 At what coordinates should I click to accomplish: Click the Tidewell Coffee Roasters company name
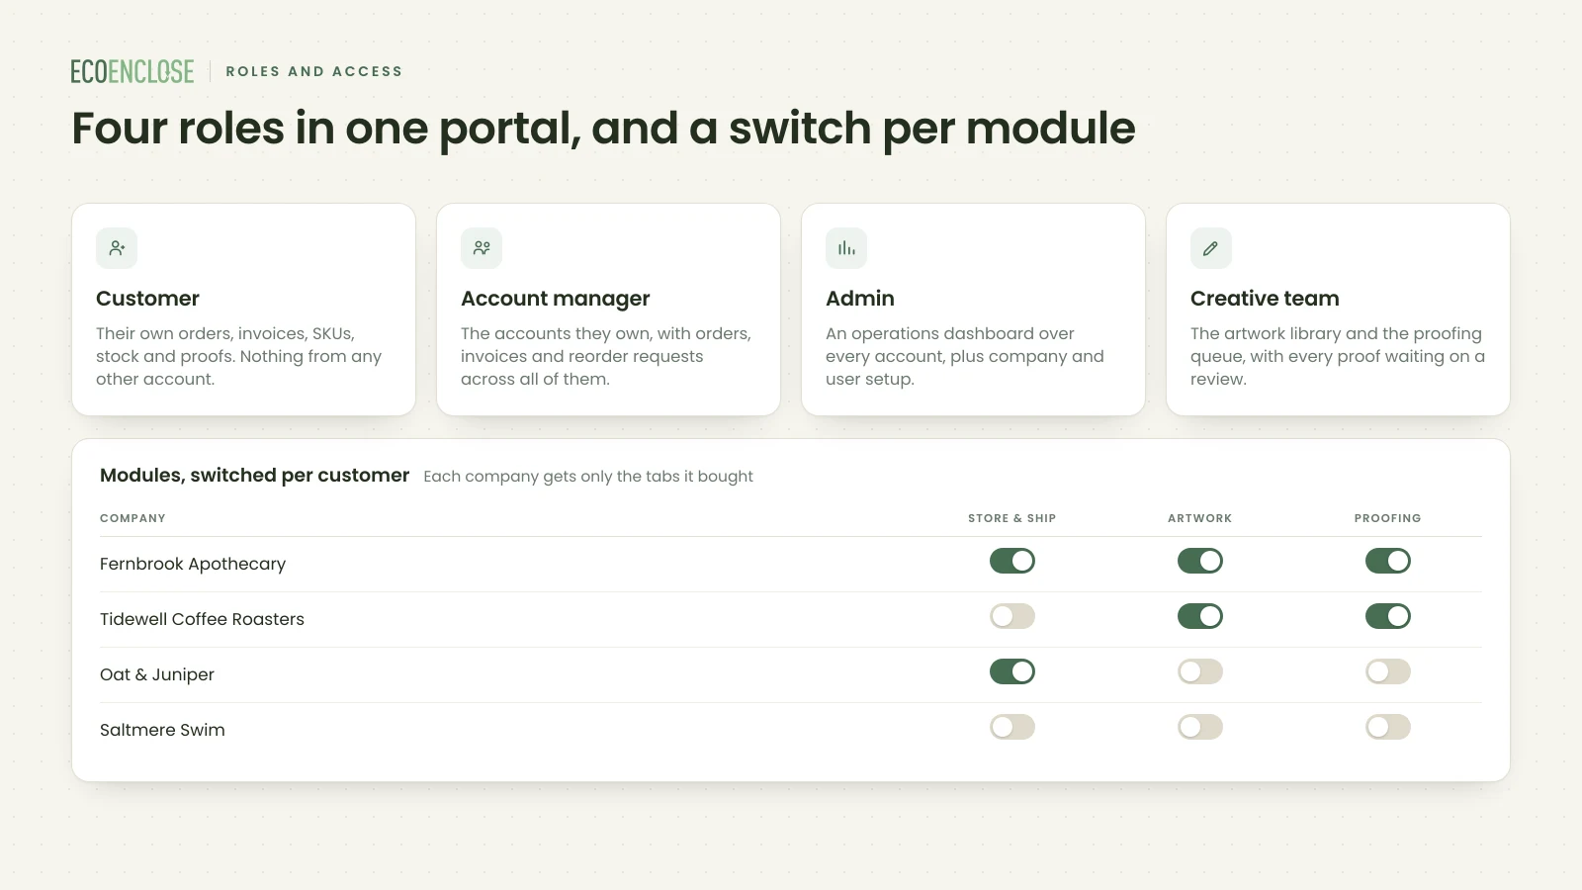point(202,619)
